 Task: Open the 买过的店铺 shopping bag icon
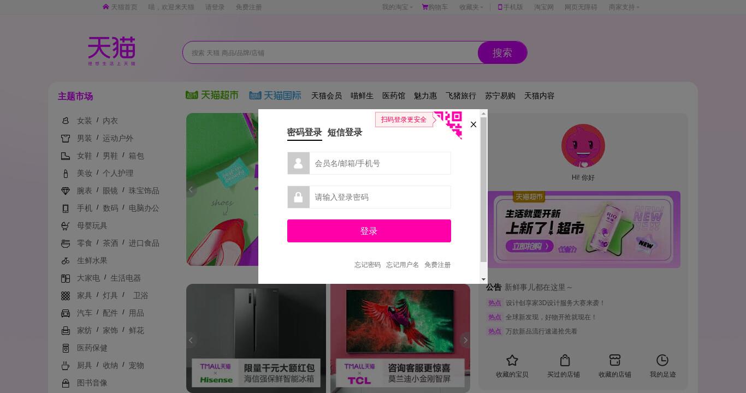click(565, 360)
